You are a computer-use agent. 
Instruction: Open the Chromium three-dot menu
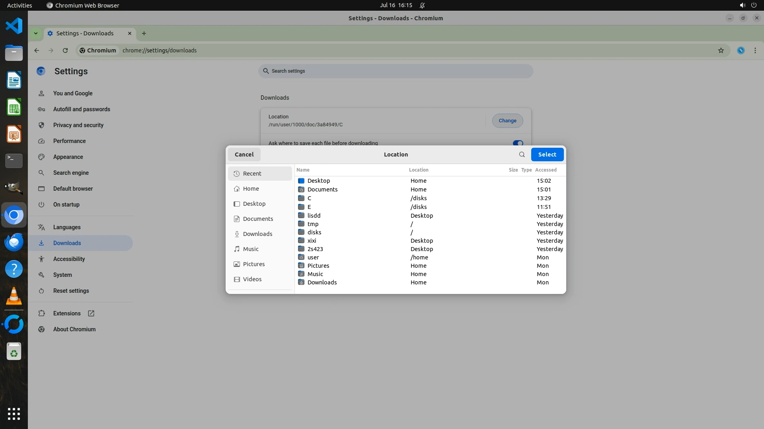[x=755, y=50]
